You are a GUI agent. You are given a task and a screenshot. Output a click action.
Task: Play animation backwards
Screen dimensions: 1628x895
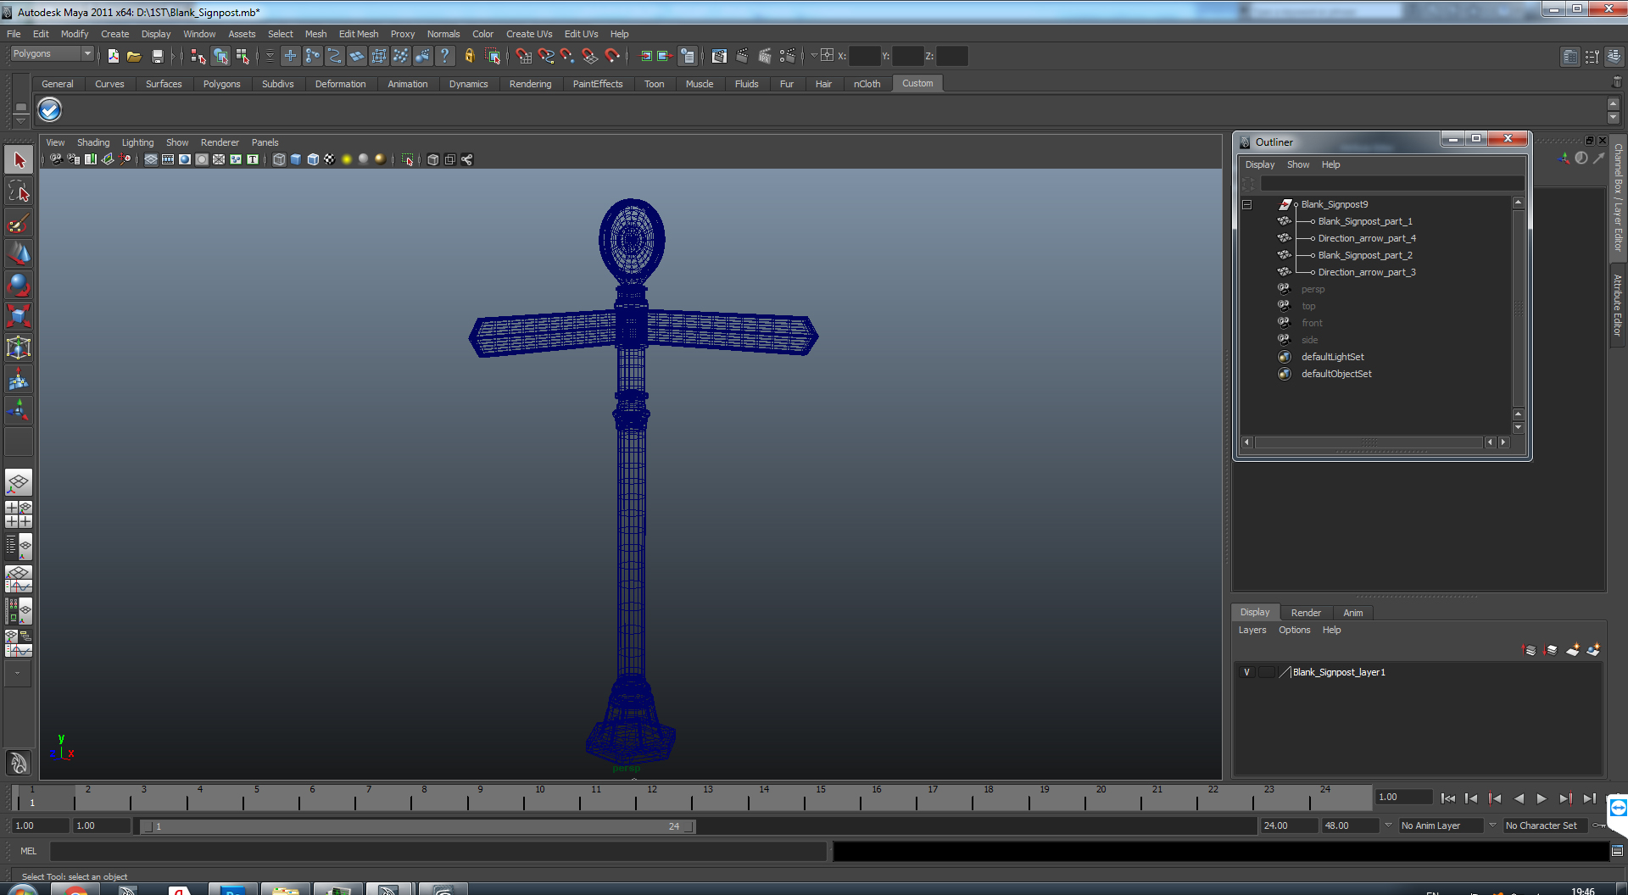(1519, 798)
